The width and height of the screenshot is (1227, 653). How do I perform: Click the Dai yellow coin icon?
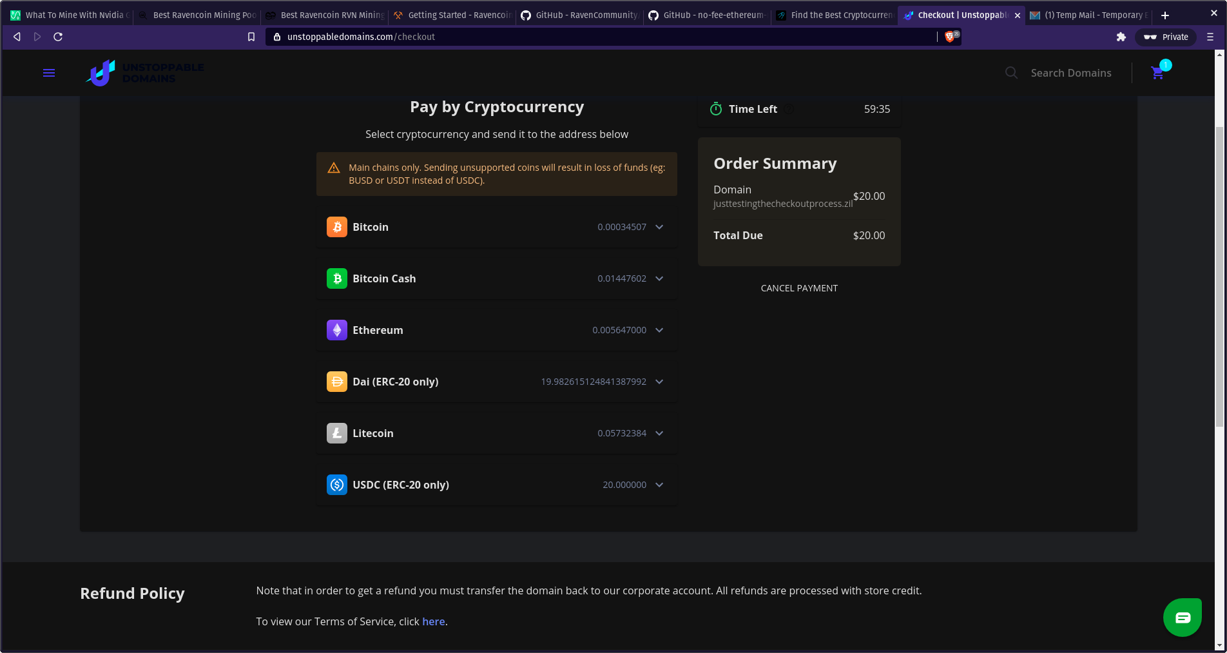point(337,382)
